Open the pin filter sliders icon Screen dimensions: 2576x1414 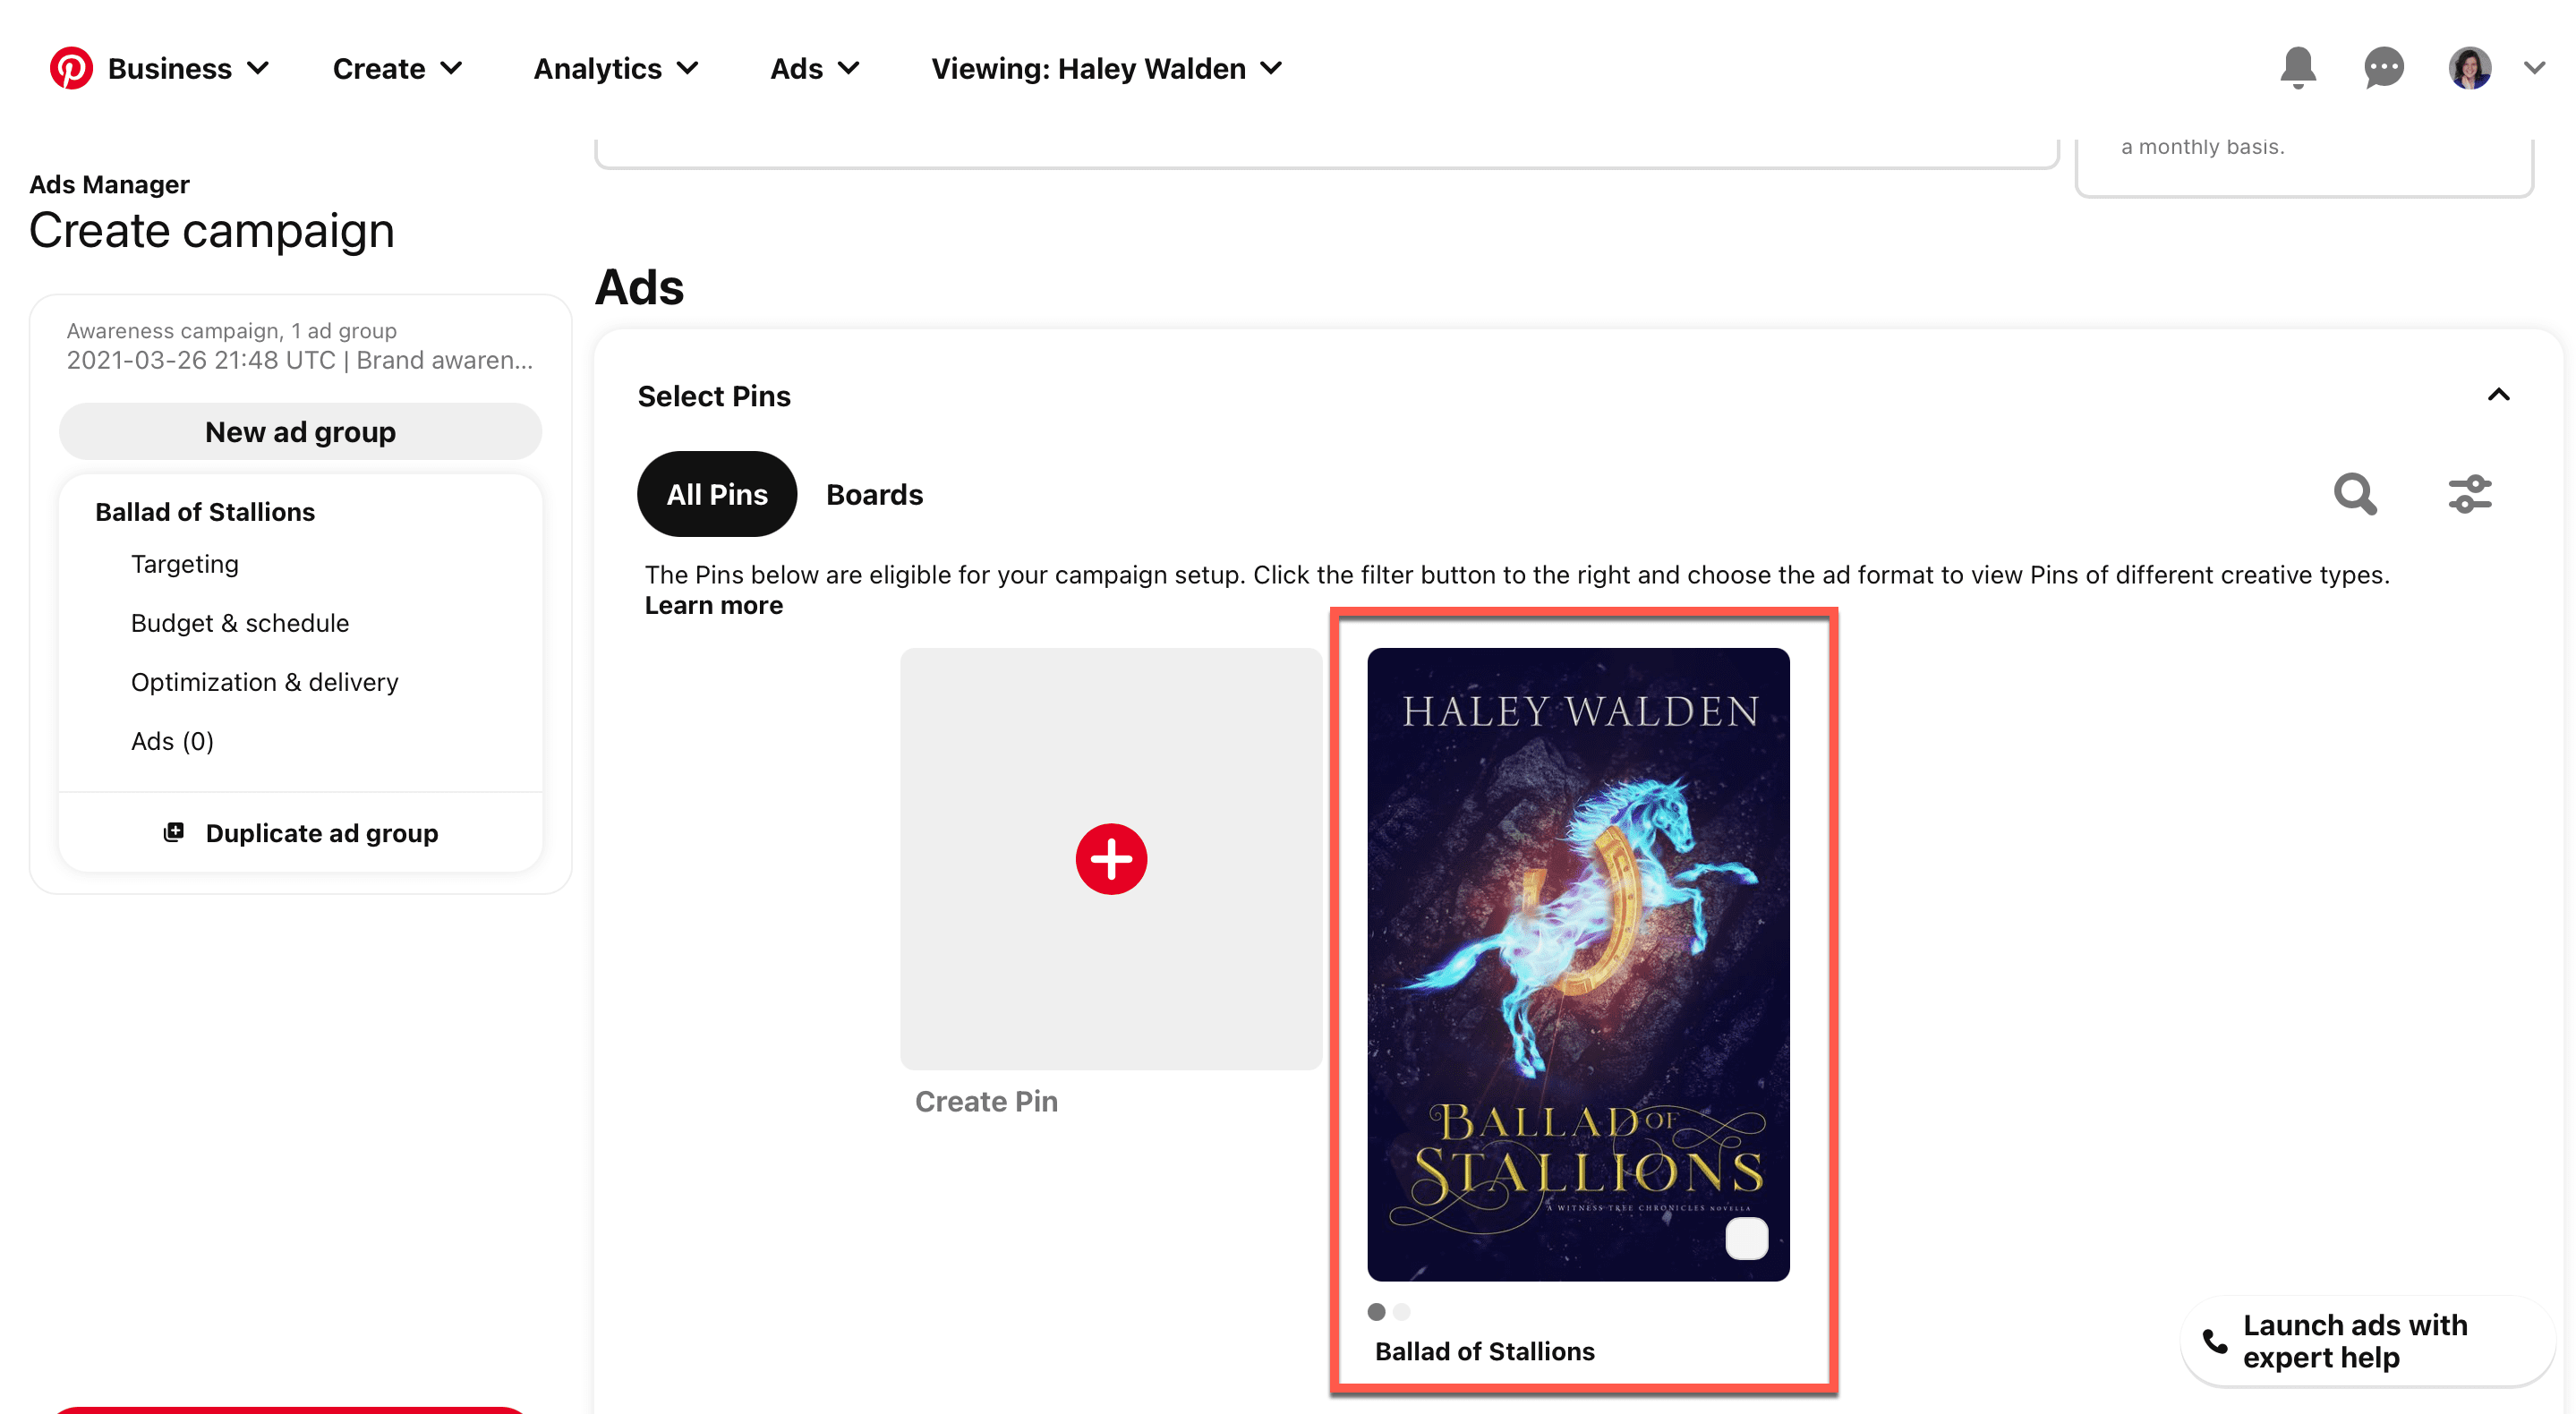click(2469, 494)
